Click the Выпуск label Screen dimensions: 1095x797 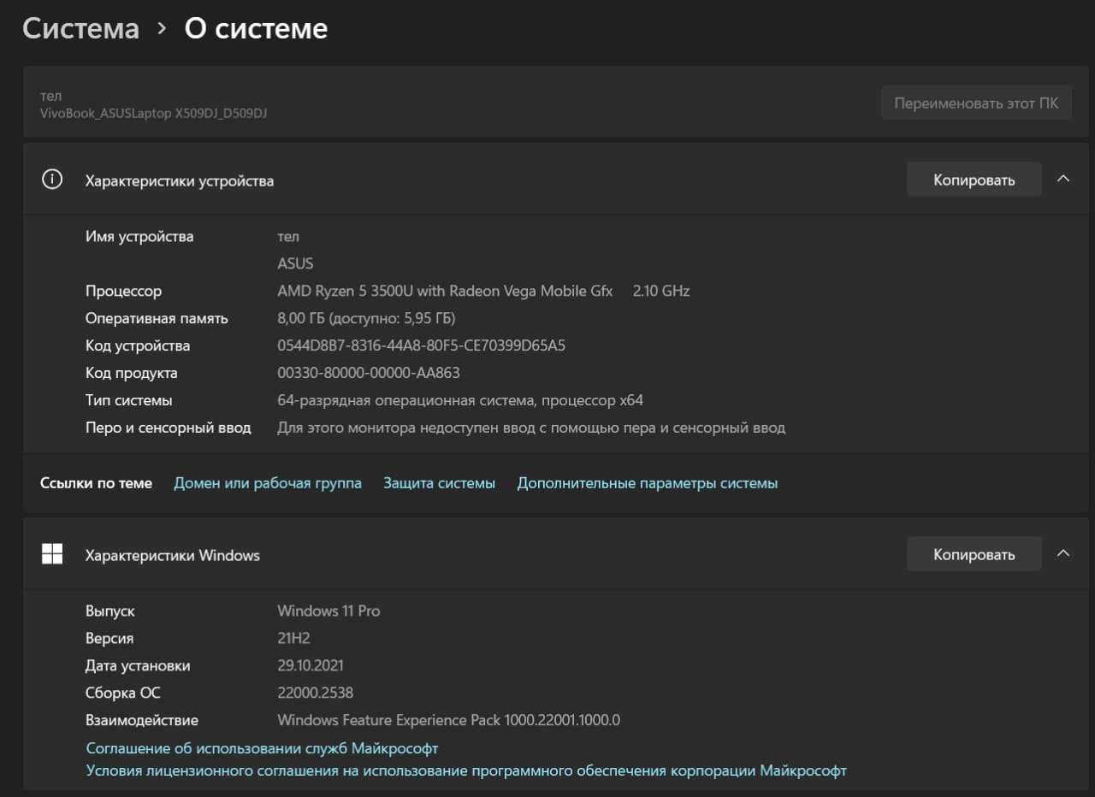[110, 611]
